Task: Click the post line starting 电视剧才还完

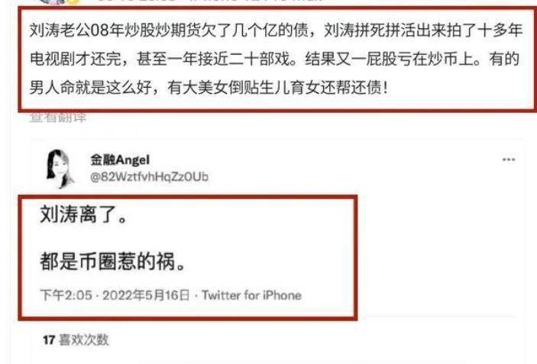Action: coord(275,59)
